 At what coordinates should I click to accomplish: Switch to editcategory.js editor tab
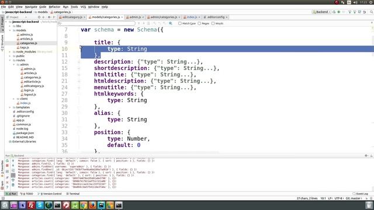[x=72, y=17]
